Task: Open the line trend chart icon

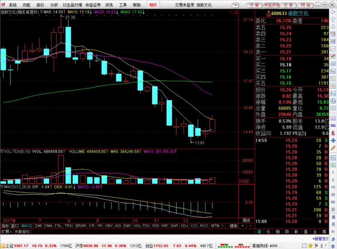Action: (x=333, y=49)
